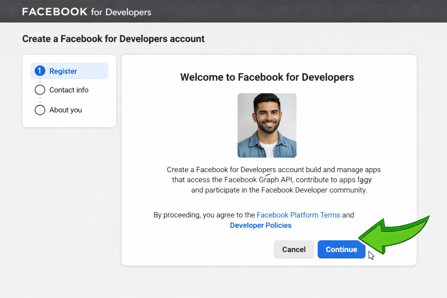Select the Register step
The width and height of the screenshot is (447, 298).
click(x=70, y=71)
